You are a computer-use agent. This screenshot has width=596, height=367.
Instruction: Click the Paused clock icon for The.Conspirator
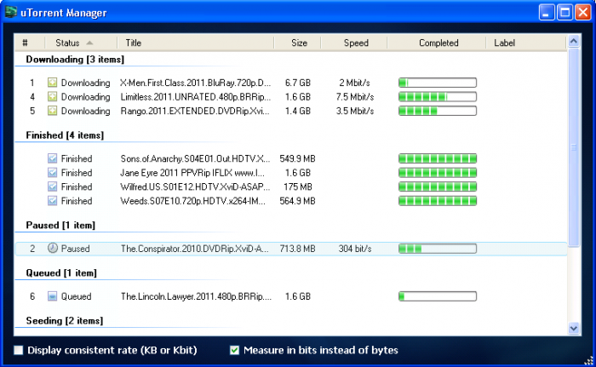point(53,249)
